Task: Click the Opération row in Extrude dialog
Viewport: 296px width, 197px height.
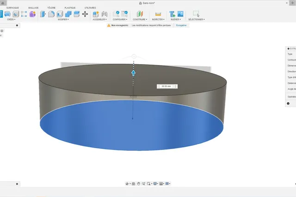Action: tap(291, 96)
